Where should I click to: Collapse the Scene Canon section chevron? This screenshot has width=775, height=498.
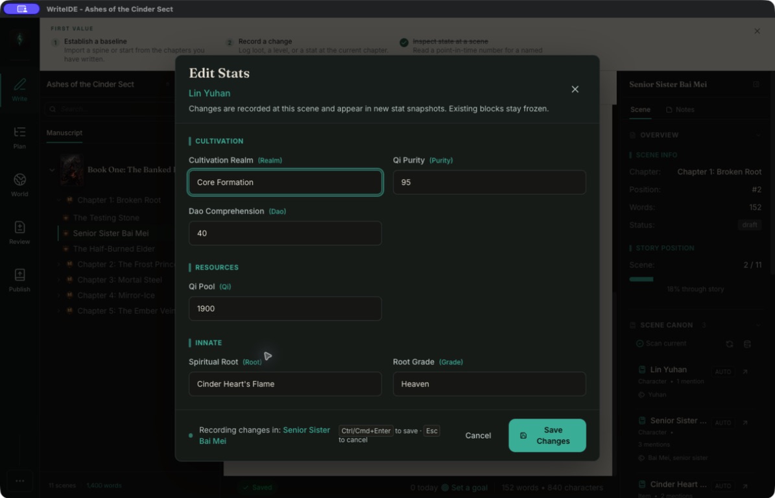pos(759,325)
